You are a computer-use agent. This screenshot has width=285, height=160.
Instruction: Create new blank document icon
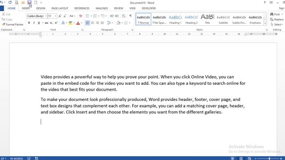(36, 3)
